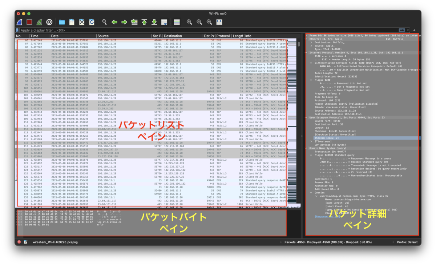The width and height of the screenshot is (436, 265).
Task: Click the expert information status indicator
Action: [19, 242]
